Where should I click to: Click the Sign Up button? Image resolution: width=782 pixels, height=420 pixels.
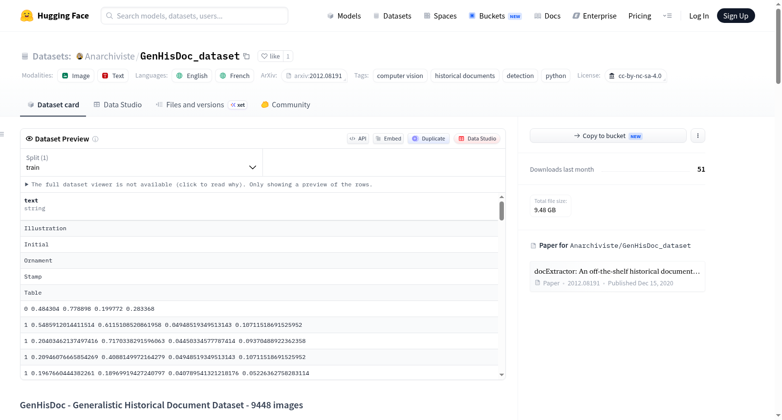(736, 16)
